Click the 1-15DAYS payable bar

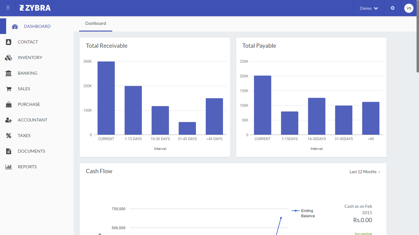[290, 123]
